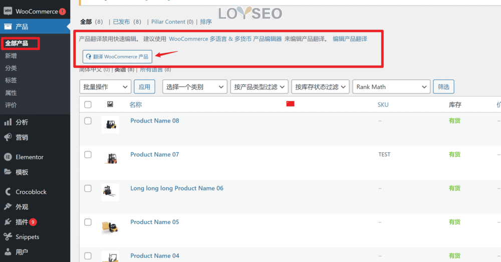Open the 选择一个类别 category dropdown
The width and height of the screenshot is (501, 262).
coord(194,86)
